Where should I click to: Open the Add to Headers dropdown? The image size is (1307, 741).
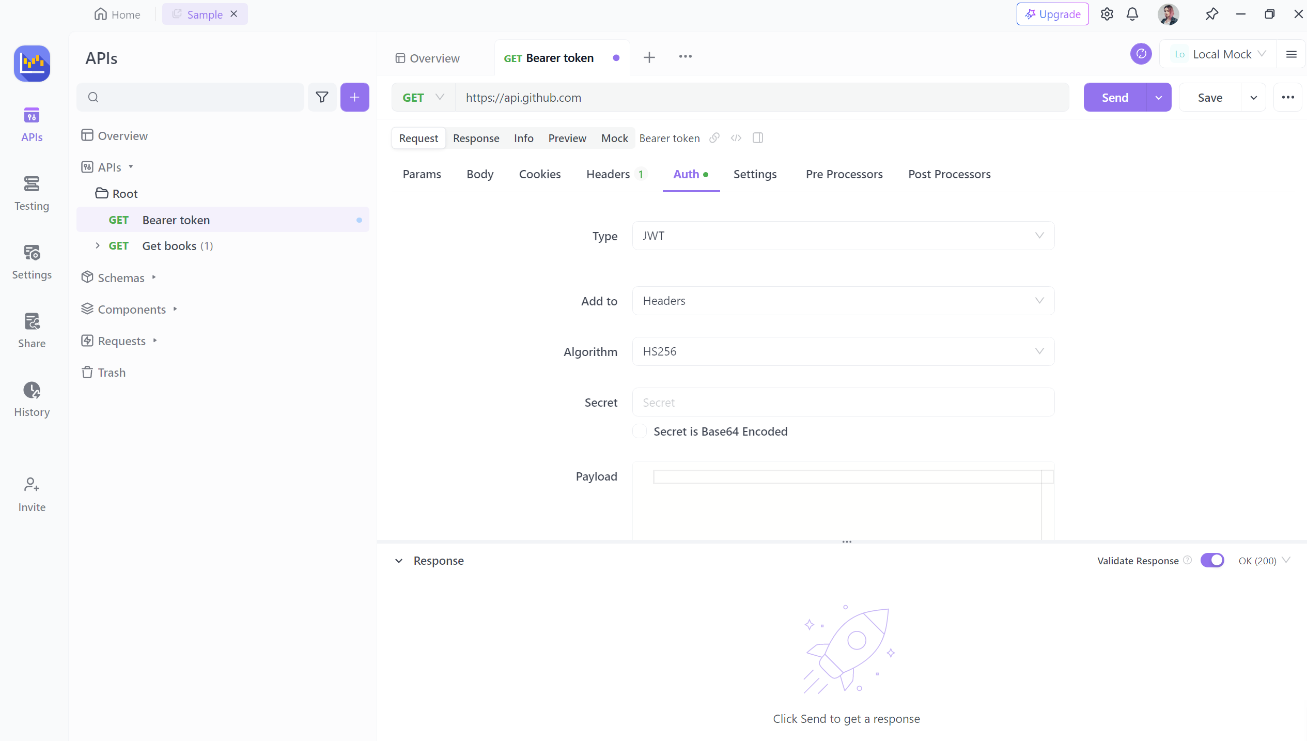(x=843, y=301)
